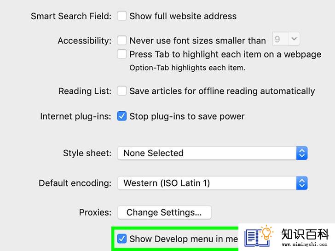
Task: Uncheck the Stop plug-ins to save power checkbox
Action: click(122, 116)
